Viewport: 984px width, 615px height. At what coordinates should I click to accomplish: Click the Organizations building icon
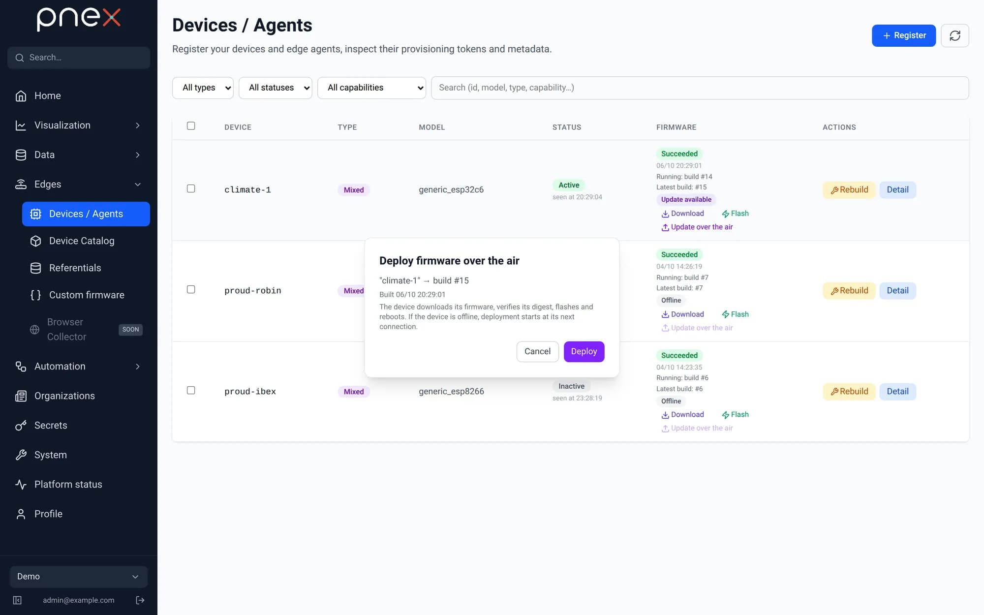click(21, 396)
